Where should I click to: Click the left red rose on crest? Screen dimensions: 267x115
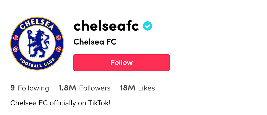coord(16,49)
